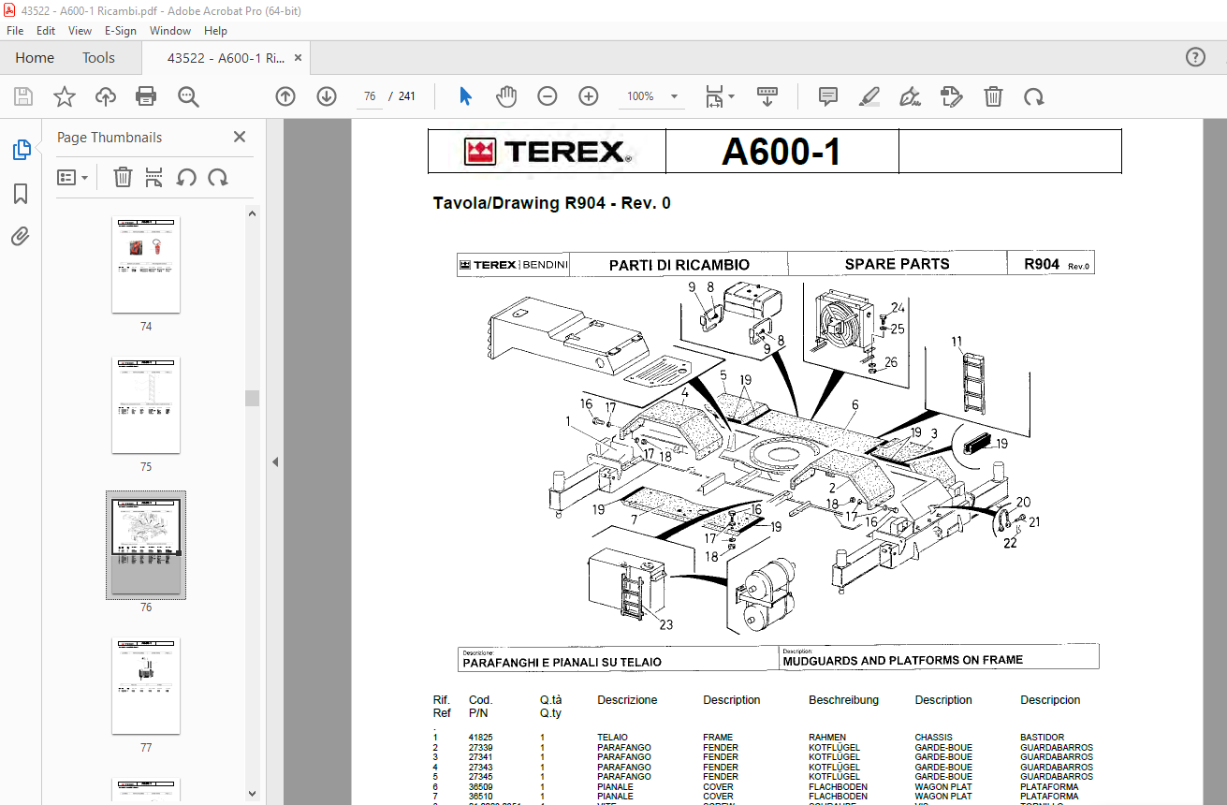Open Page Thumbnails sidebar icon
The width and height of the screenshot is (1227, 805).
click(21, 150)
